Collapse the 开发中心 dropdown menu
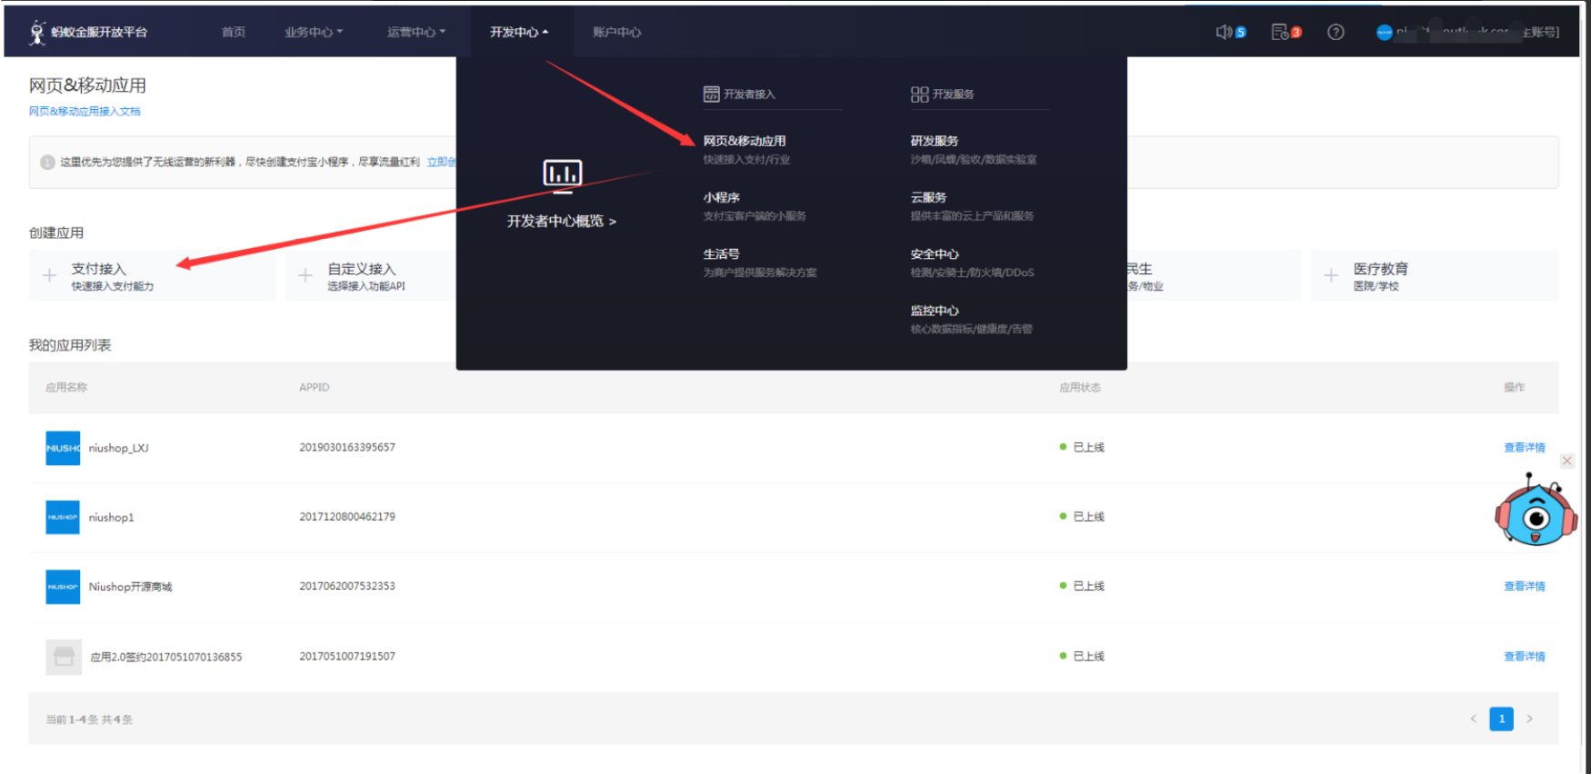The width and height of the screenshot is (1591, 774). [519, 32]
